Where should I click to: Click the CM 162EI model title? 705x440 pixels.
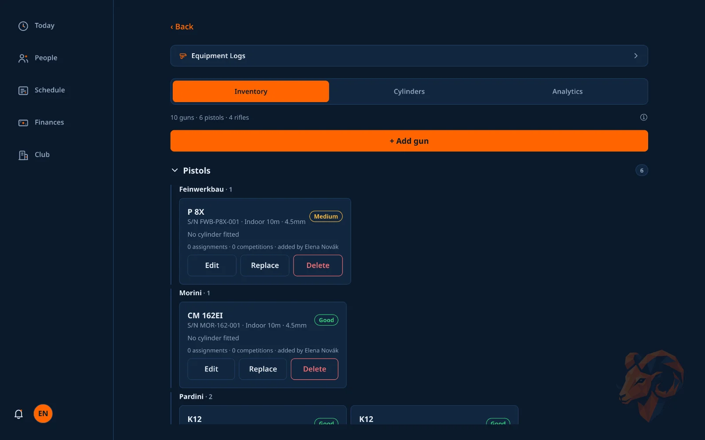(x=205, y=315)
